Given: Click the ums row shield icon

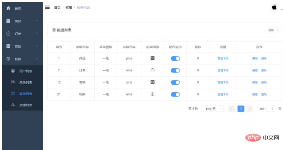Looking at the screenshot, I should [153, 94].
